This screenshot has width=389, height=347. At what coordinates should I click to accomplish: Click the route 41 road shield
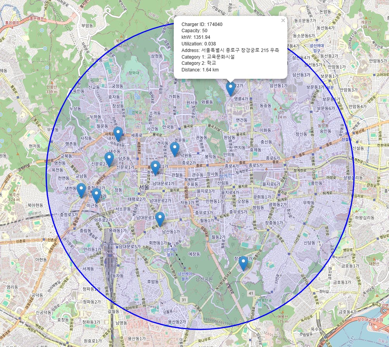(x=251, y=293)
